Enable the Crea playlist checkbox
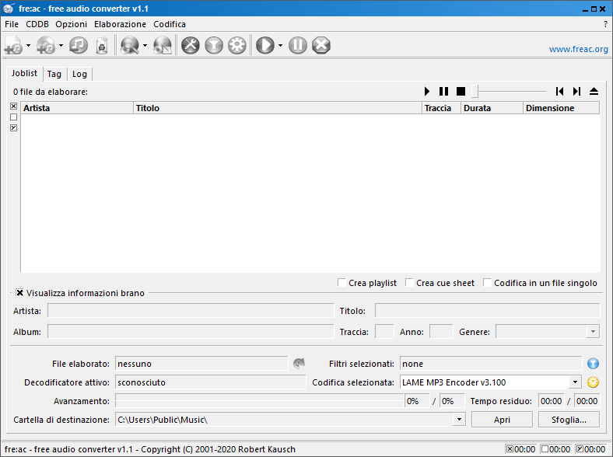The width and height of the screenshot is (613, 457). point(342,283)
